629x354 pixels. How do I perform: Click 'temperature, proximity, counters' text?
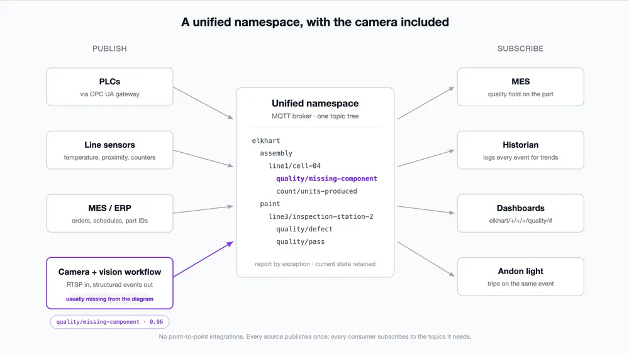point(109,158)
